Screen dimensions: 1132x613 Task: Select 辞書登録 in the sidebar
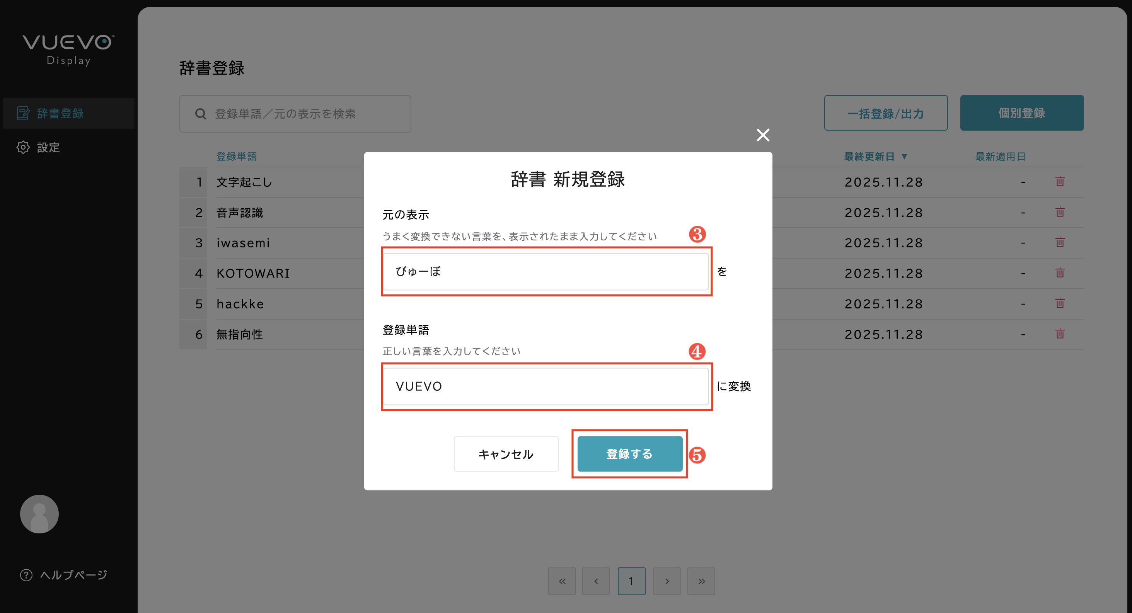tap(60, 113)
